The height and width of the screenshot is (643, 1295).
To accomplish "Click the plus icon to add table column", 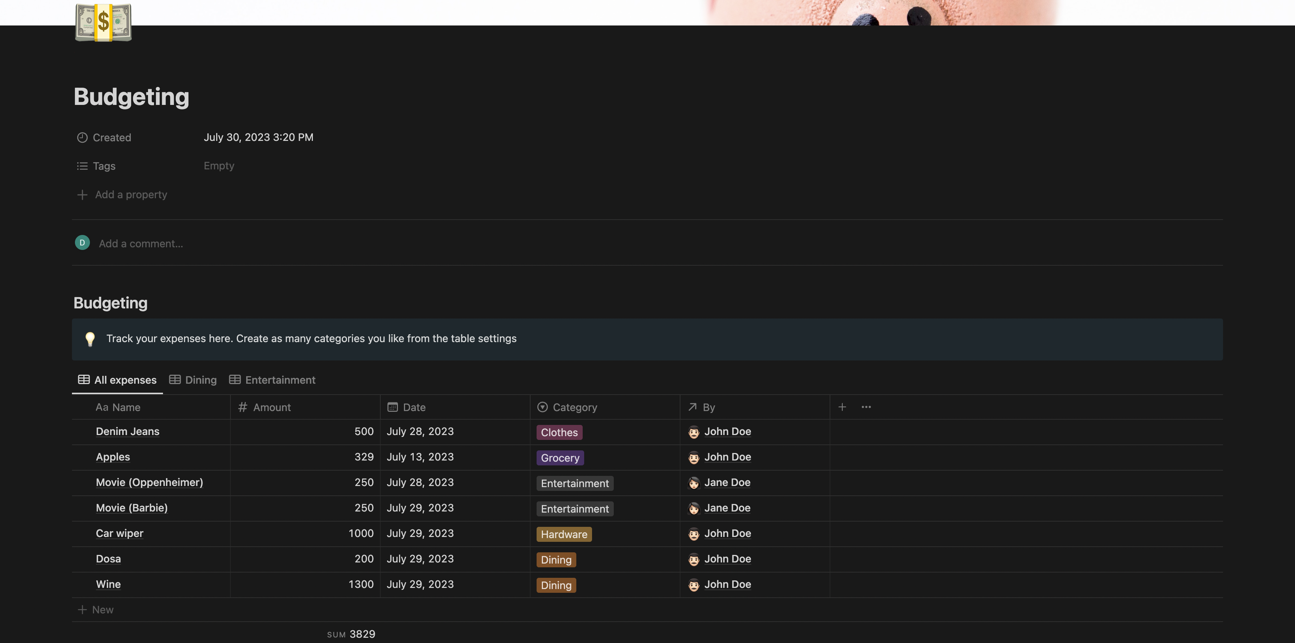I will point(842,407).
